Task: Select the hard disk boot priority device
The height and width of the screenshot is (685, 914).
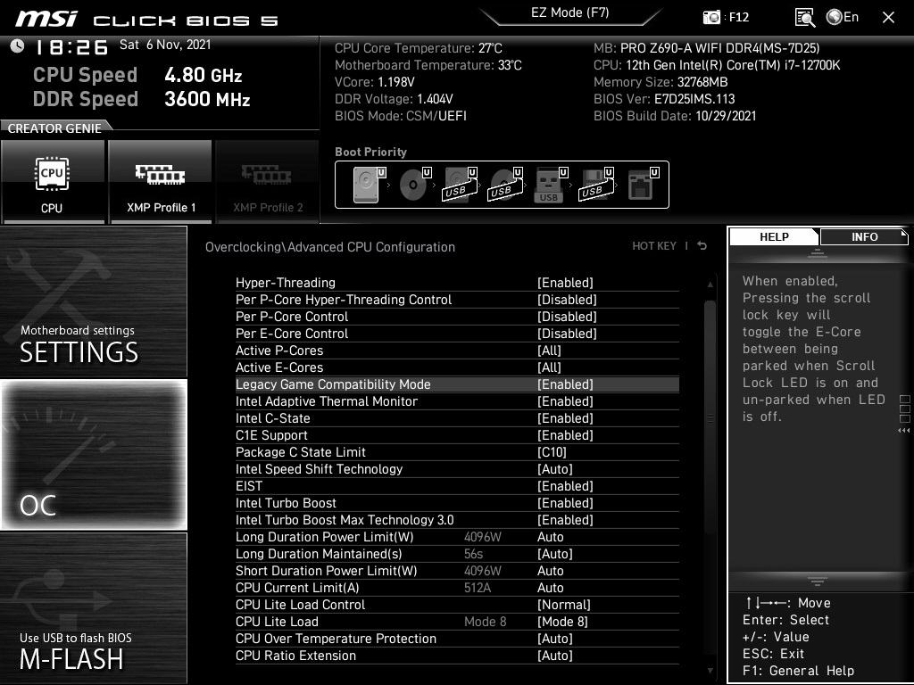Action: (x=369, y=185)
